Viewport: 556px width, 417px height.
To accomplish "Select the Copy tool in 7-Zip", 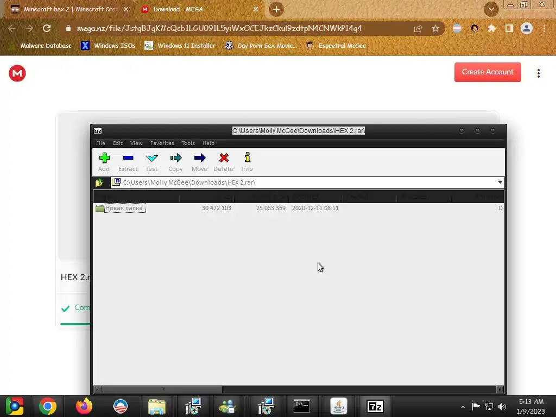I will pyautogui.click(x=175, y=162).
